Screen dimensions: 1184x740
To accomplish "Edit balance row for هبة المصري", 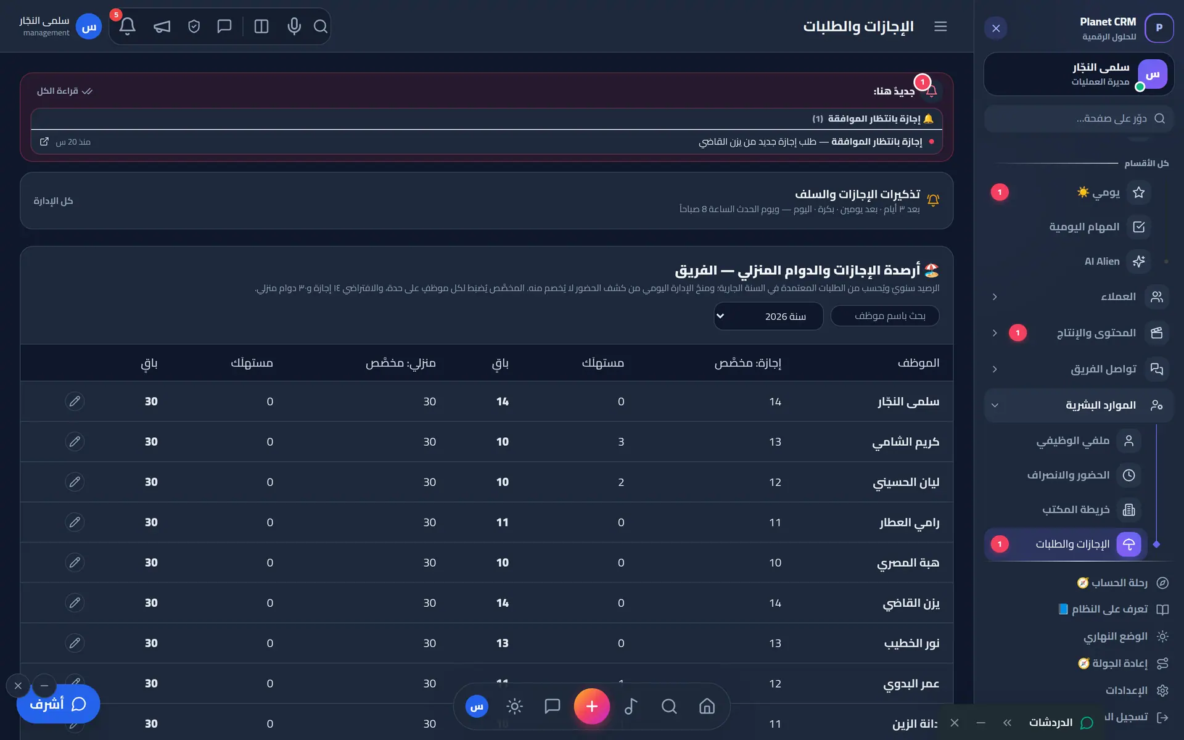I will pos(75,562).
